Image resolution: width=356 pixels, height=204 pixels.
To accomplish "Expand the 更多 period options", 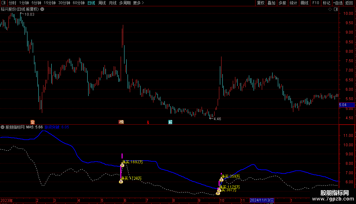I will coord(138,3).
